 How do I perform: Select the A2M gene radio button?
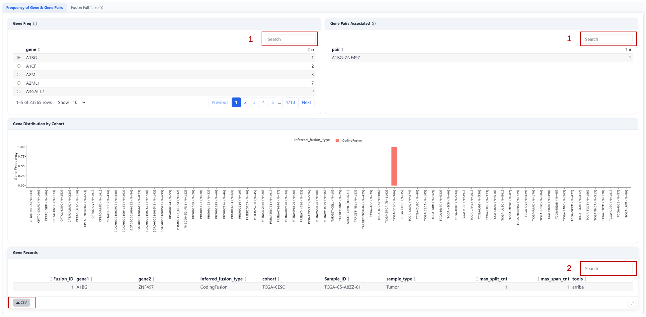(x=19, y=75)
